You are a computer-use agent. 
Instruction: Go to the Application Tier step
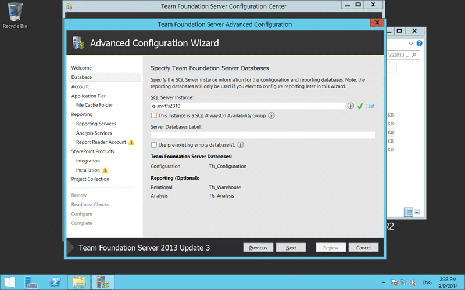click(88, 96)
